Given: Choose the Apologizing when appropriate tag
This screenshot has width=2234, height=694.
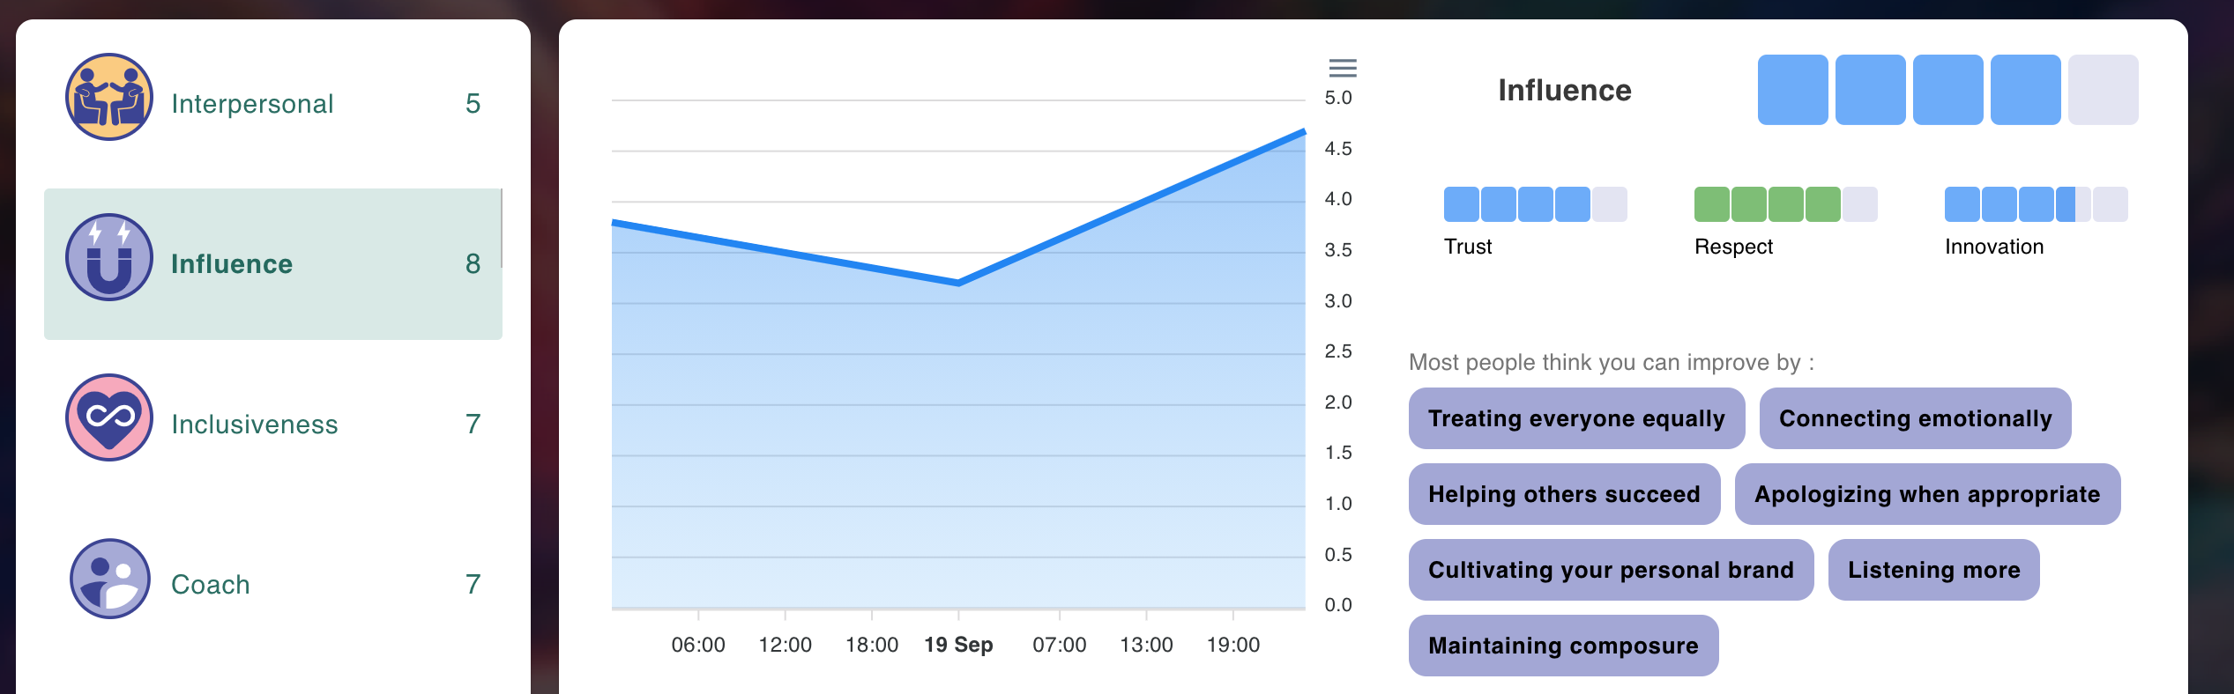Looking at the screenshot, I should pyautogui.click(x=1927, y=494).
